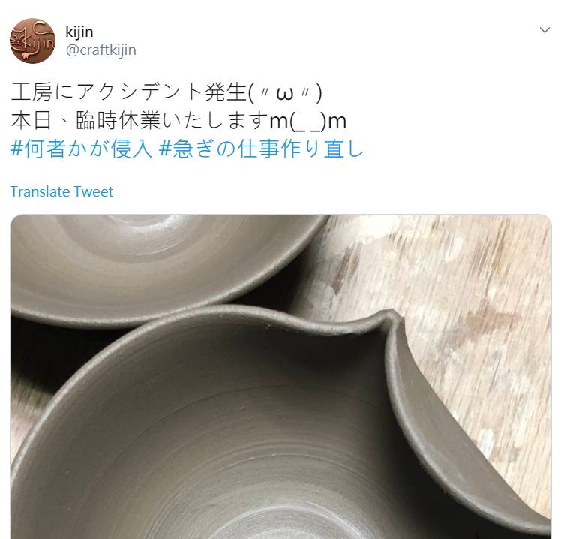Enlarge the tweet's embedded image
Viewport: 561px width, 539px height.
280,377
